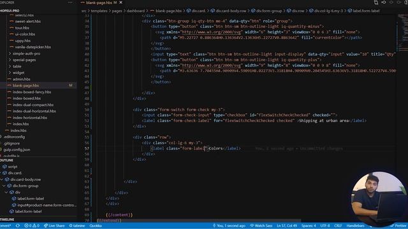This screenshot has width=408, height=229.
Task: Click Ln 57, Col 49 position indicator
Action: 287,226
